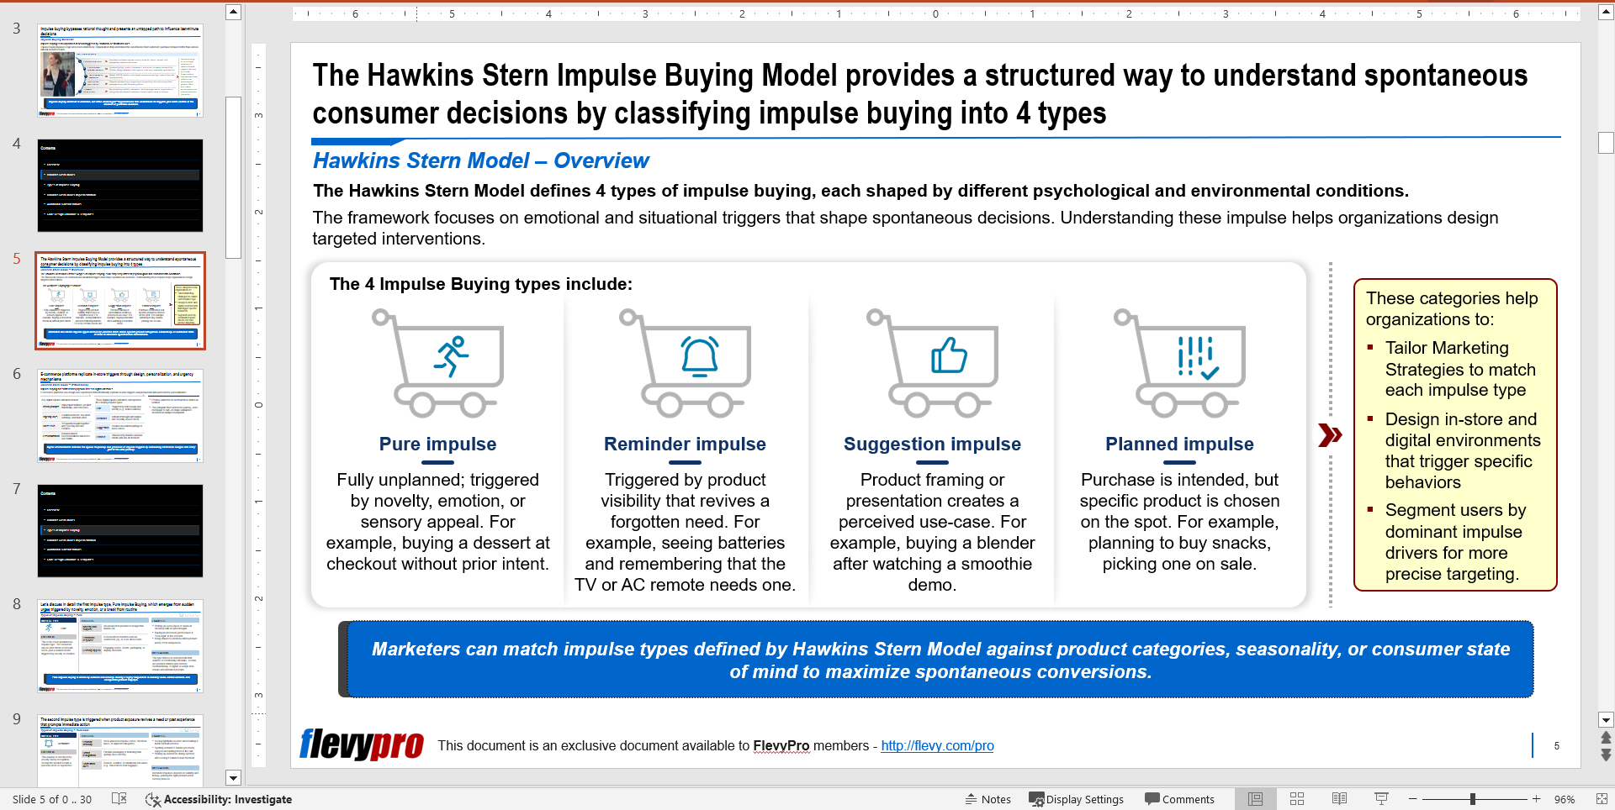Select slide 3 thumbnail

coord(120,71)
